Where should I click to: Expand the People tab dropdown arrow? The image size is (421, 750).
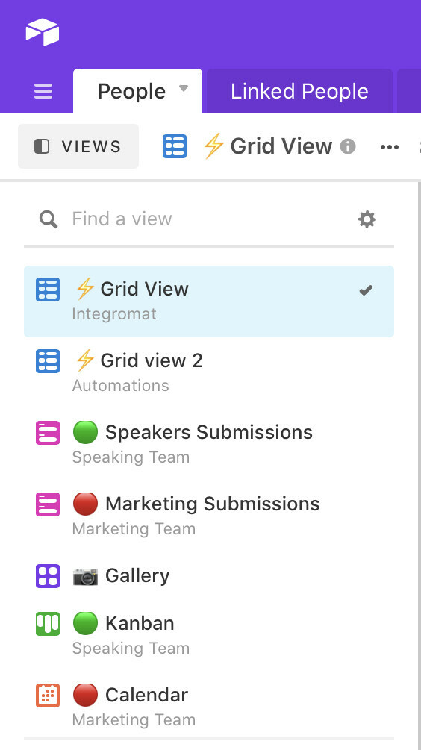coord(184,89)
